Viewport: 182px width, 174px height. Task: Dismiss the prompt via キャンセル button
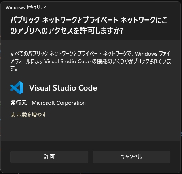tap(131, 157)
